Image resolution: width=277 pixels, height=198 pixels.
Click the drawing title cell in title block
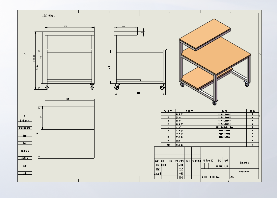(244, 163)
